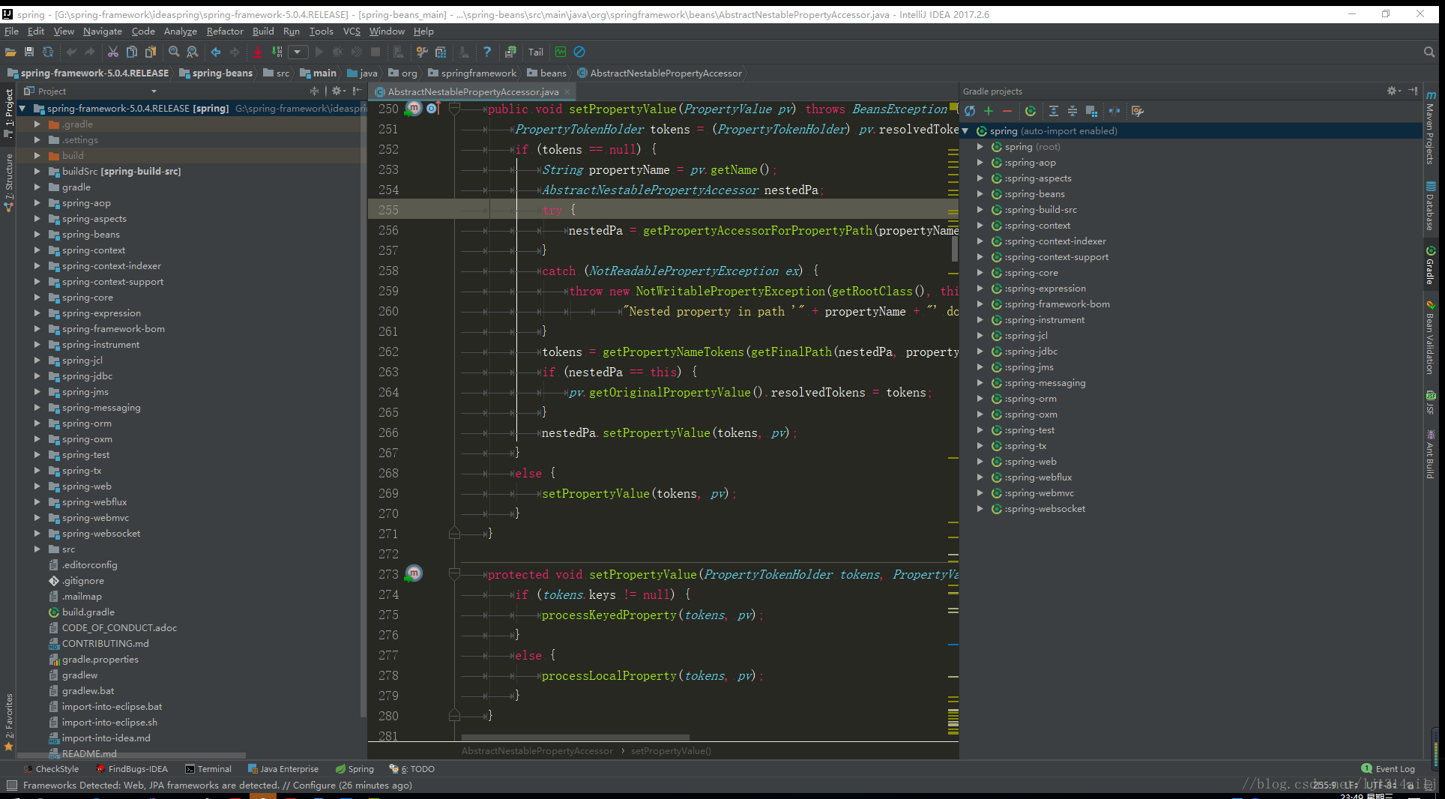This screenshot has width=1445, height=799.
Task: Refresh all Gradle projects
Action: (970, 111)
